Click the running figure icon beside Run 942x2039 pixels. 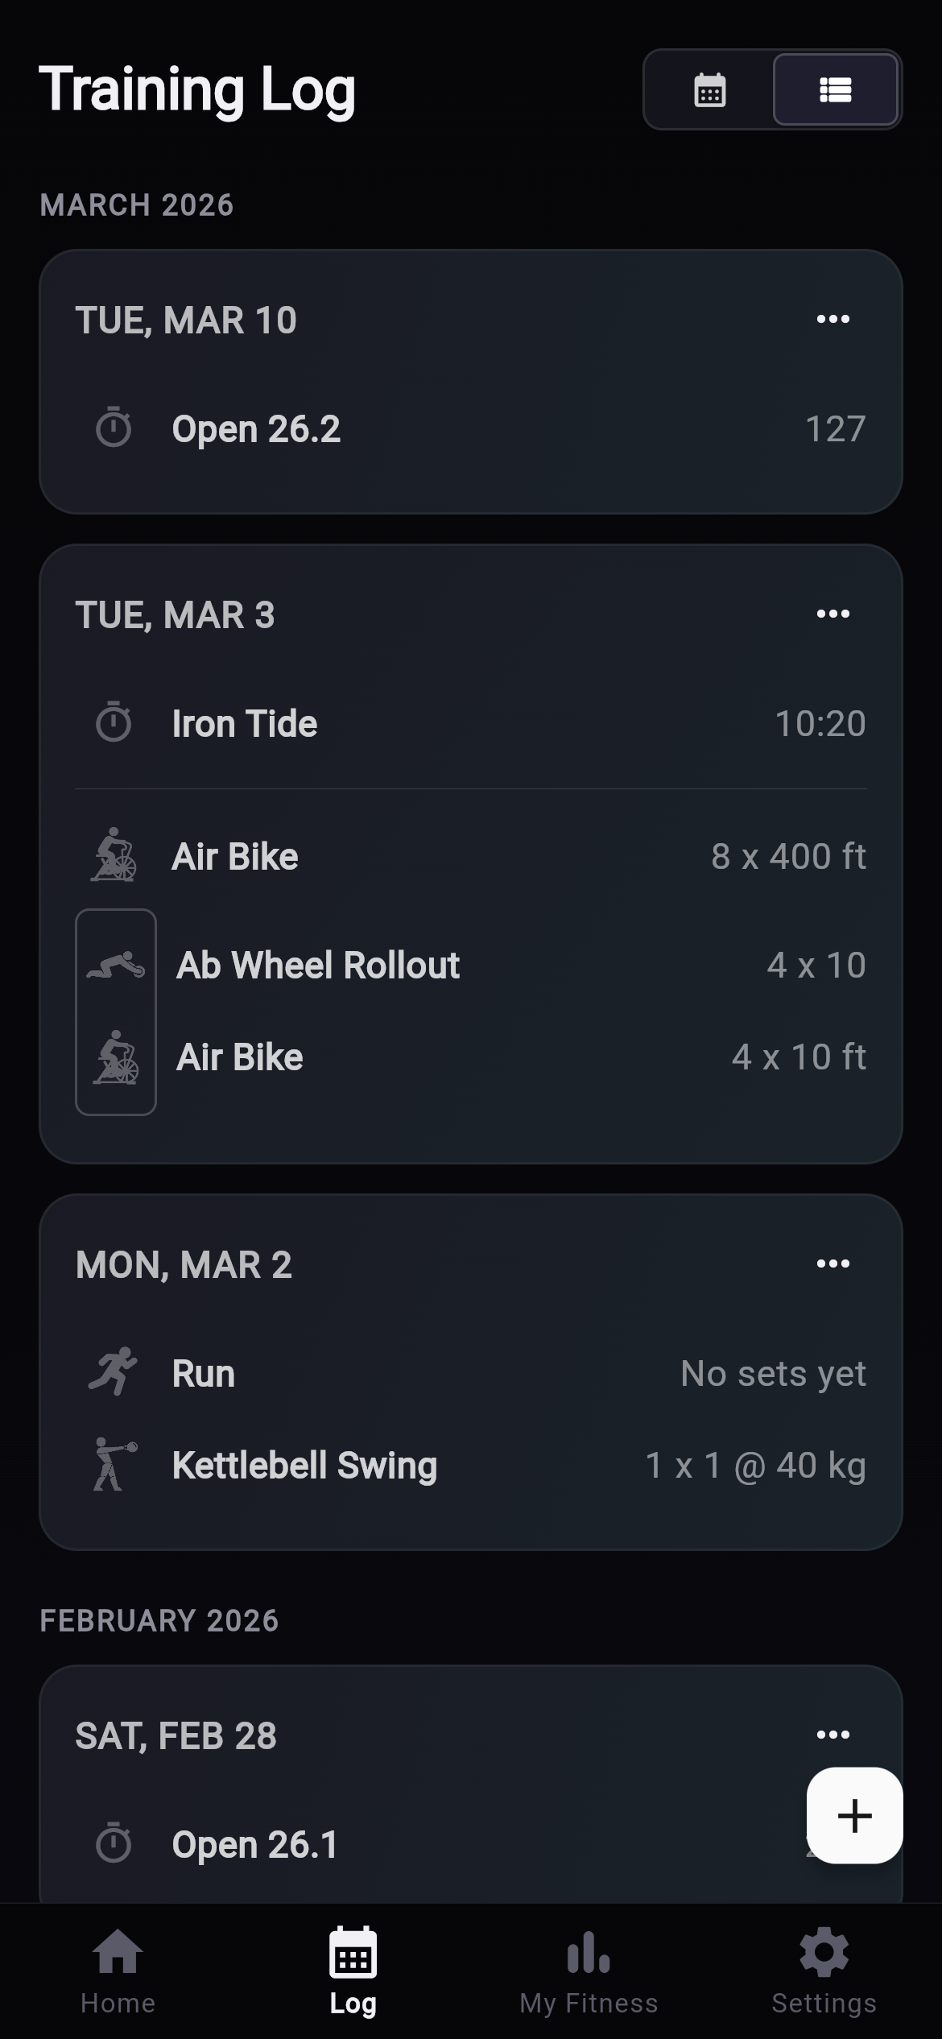point(114,1371)
